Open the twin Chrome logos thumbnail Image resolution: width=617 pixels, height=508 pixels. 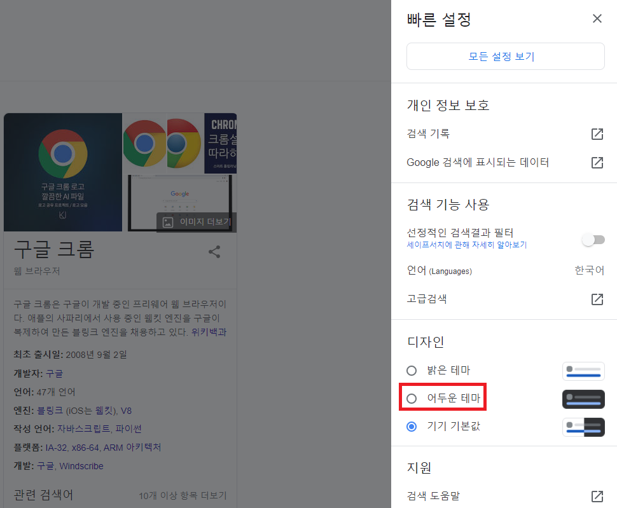(163, 143)
